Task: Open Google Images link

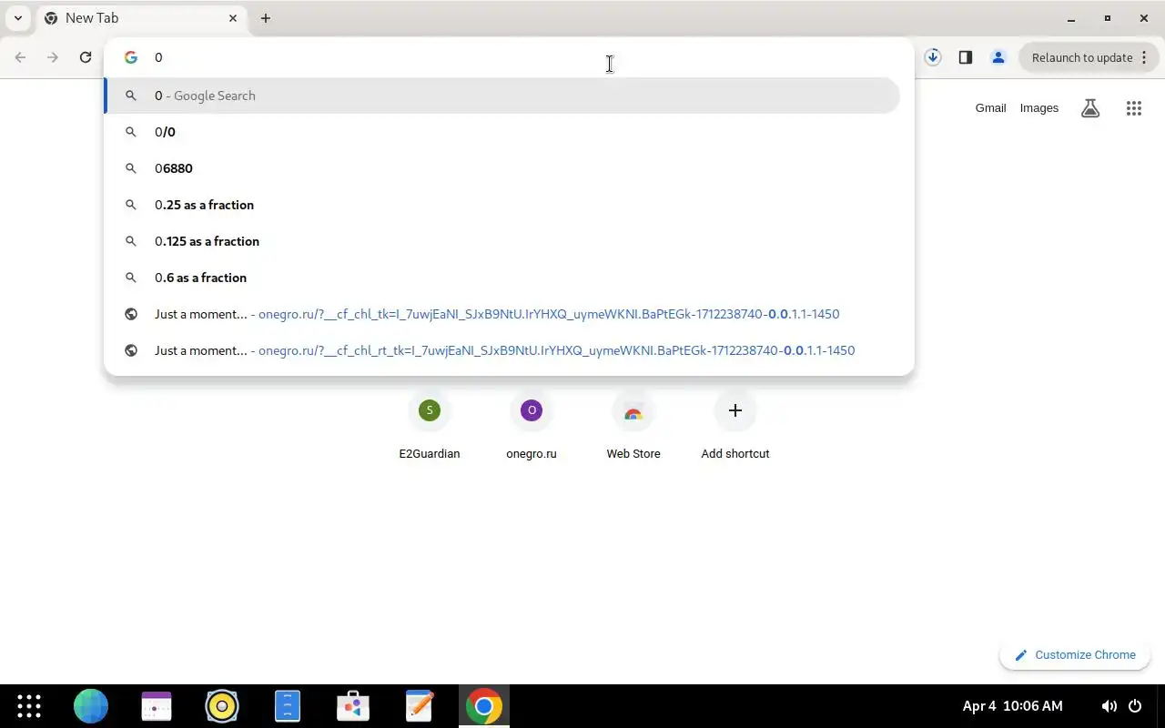Action: 1039,108
